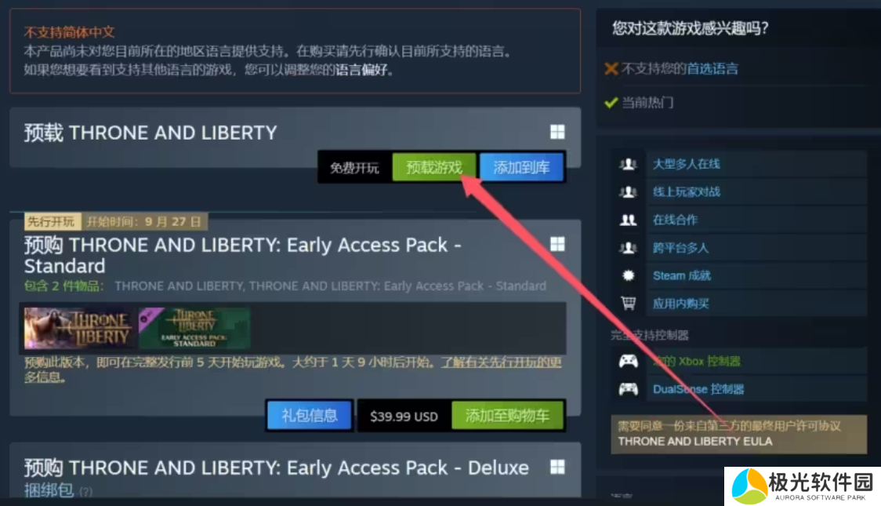Click the DualSense controller gamepad icon
The width and height of the screenshot is (881, 506).
628,389
